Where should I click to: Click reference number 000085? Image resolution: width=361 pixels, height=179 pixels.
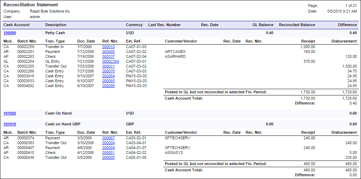108,81
